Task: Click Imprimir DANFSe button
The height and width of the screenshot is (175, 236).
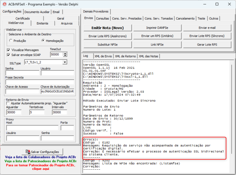Action: click(157, 28)
